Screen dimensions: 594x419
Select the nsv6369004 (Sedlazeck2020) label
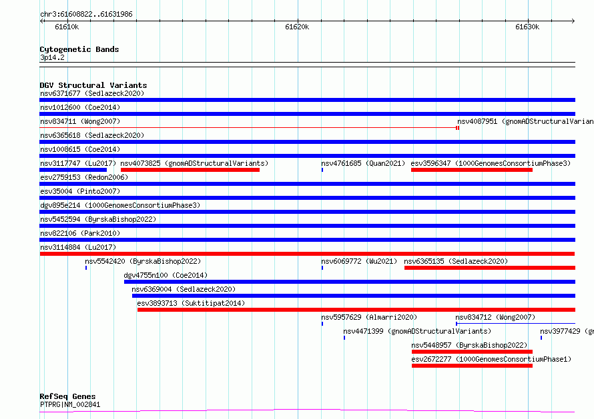[184, 289]
